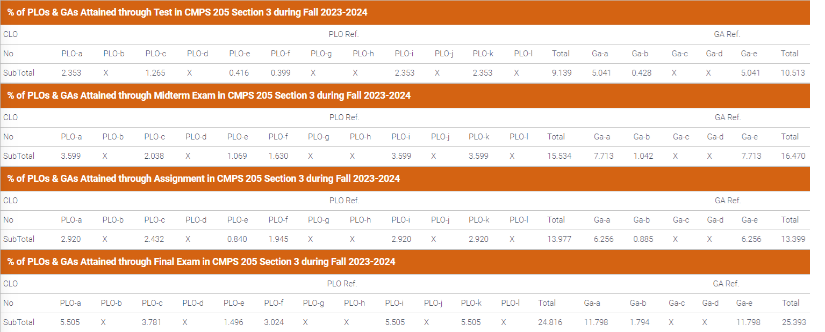The image size is (825, 332).
Task: Click PLO-c value 3.781 in Final Exam table
Action: click(152, 322)
